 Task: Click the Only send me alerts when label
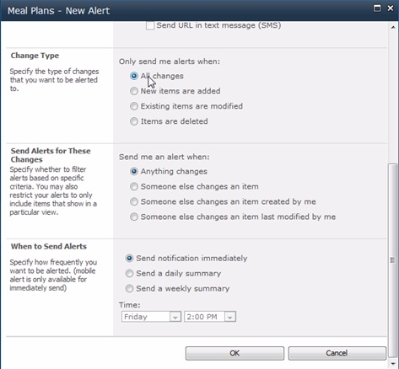tap(170, 61)
